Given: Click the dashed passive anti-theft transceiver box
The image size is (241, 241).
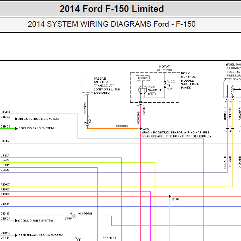Looking at the screenshot, I should (87, 85).
